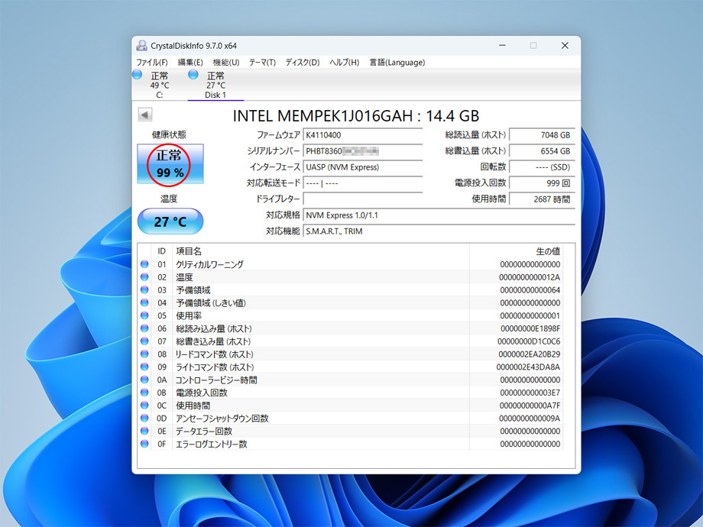Click the interface field UASP (NVM Express)
The height and width of the screenshot is (527, 703).
click(363, 167)
